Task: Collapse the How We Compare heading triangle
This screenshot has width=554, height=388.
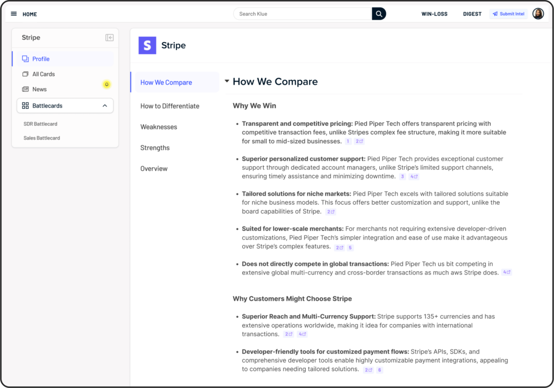Action: pos(227,82)
